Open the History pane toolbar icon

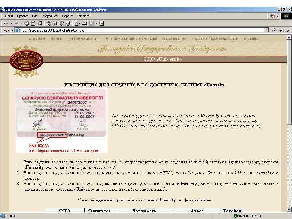tap(68, 23)
